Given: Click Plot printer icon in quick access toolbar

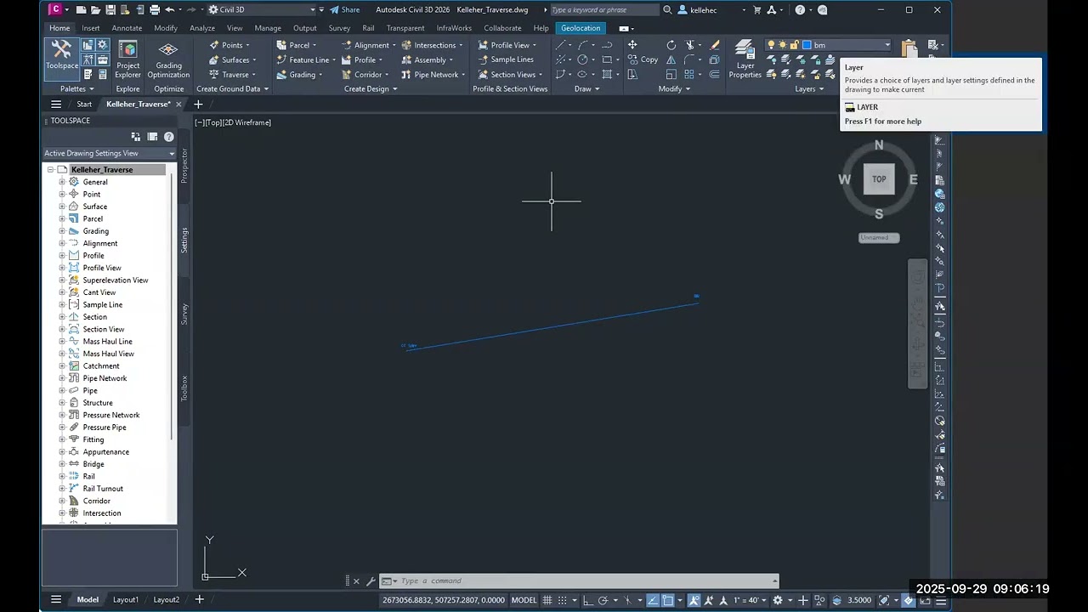Looking at the screenshot, I should [x=155, y=10].
